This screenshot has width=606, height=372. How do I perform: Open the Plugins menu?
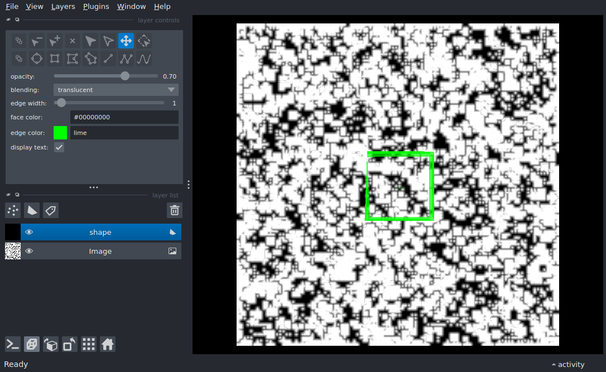coord(96,7)
